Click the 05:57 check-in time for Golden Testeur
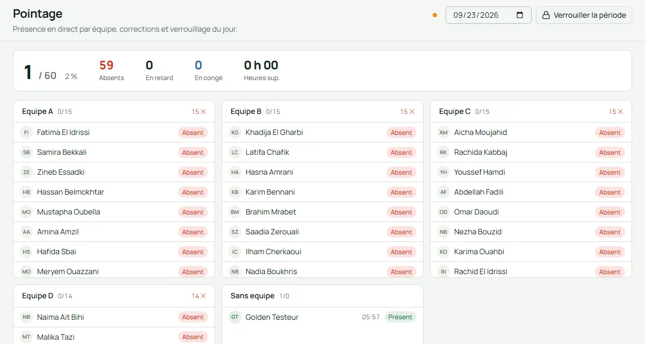The width and height of the screenshot is (645, 344). 371,317
